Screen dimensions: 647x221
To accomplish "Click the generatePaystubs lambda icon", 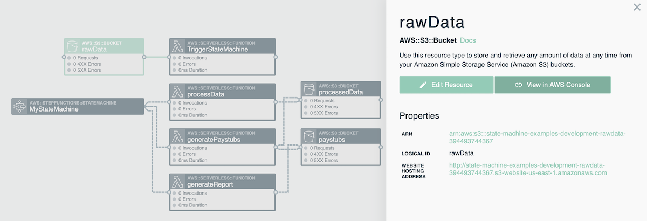I will [177, 136].
